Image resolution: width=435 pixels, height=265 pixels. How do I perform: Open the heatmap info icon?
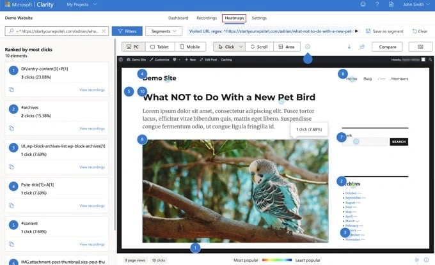(x=308, y=47)
